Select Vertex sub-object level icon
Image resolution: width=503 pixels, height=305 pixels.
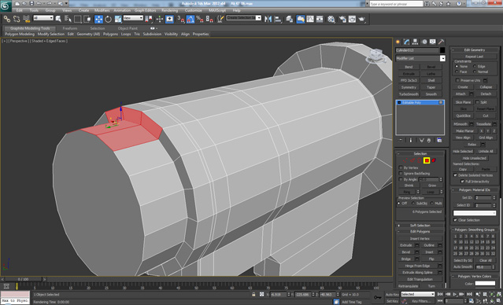pos(406,160)
